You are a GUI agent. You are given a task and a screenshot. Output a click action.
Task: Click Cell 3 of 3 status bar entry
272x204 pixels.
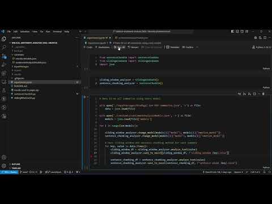click(x=255, y=172)
